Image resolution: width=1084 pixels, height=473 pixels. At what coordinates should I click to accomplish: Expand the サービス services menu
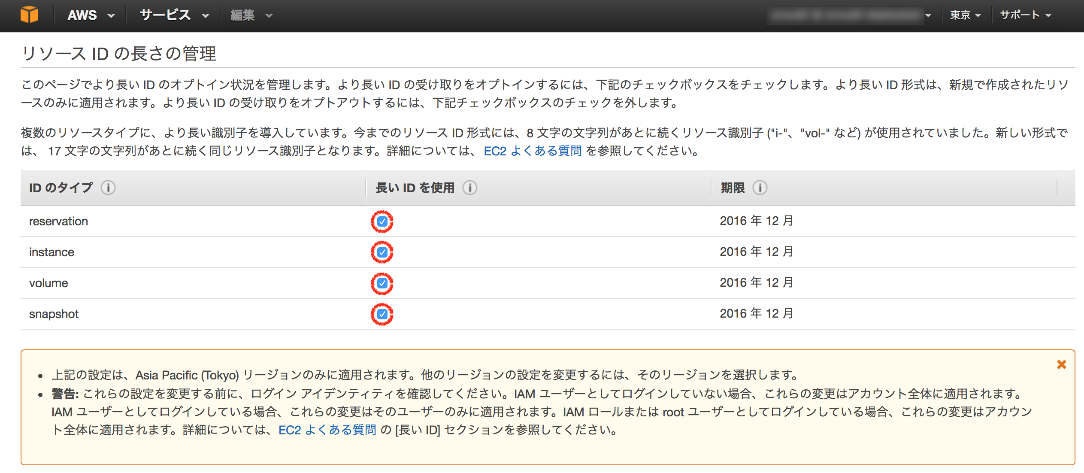(x=174, y=15)
